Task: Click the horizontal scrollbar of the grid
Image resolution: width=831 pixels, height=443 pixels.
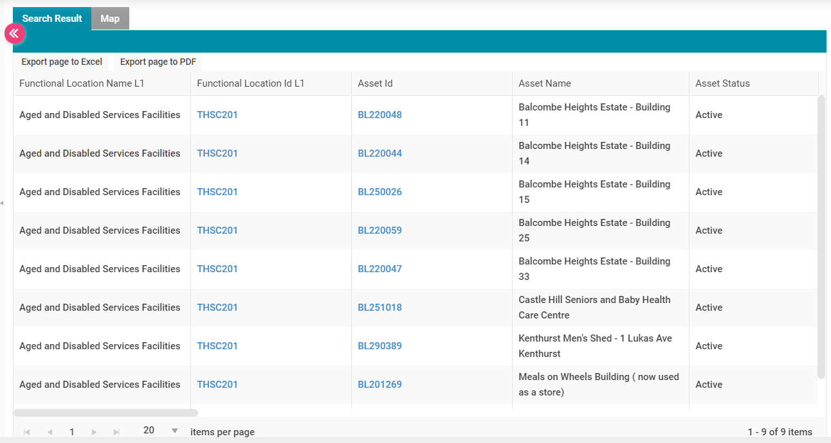Action: (105, 413)
